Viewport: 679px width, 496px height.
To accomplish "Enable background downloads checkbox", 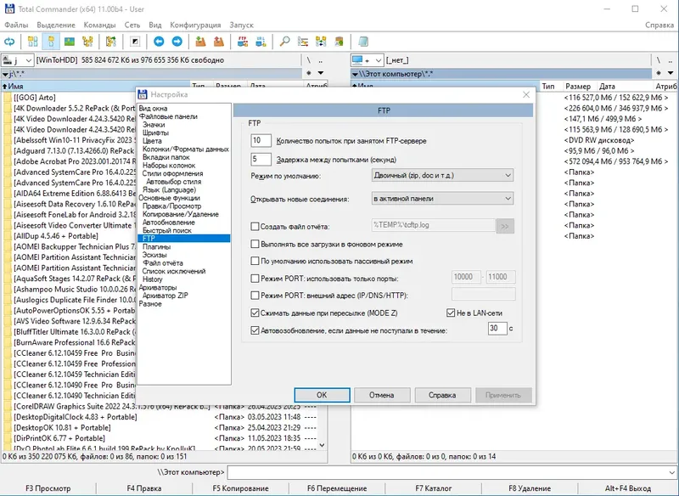I will (x=255, y=245).
